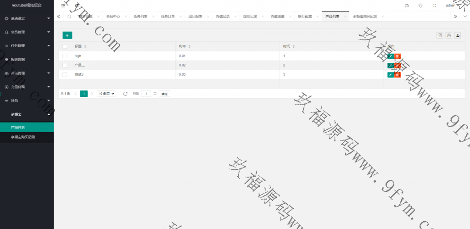Delete the '测试3' product row
The image size is (470, 229).
click(397, 74)
